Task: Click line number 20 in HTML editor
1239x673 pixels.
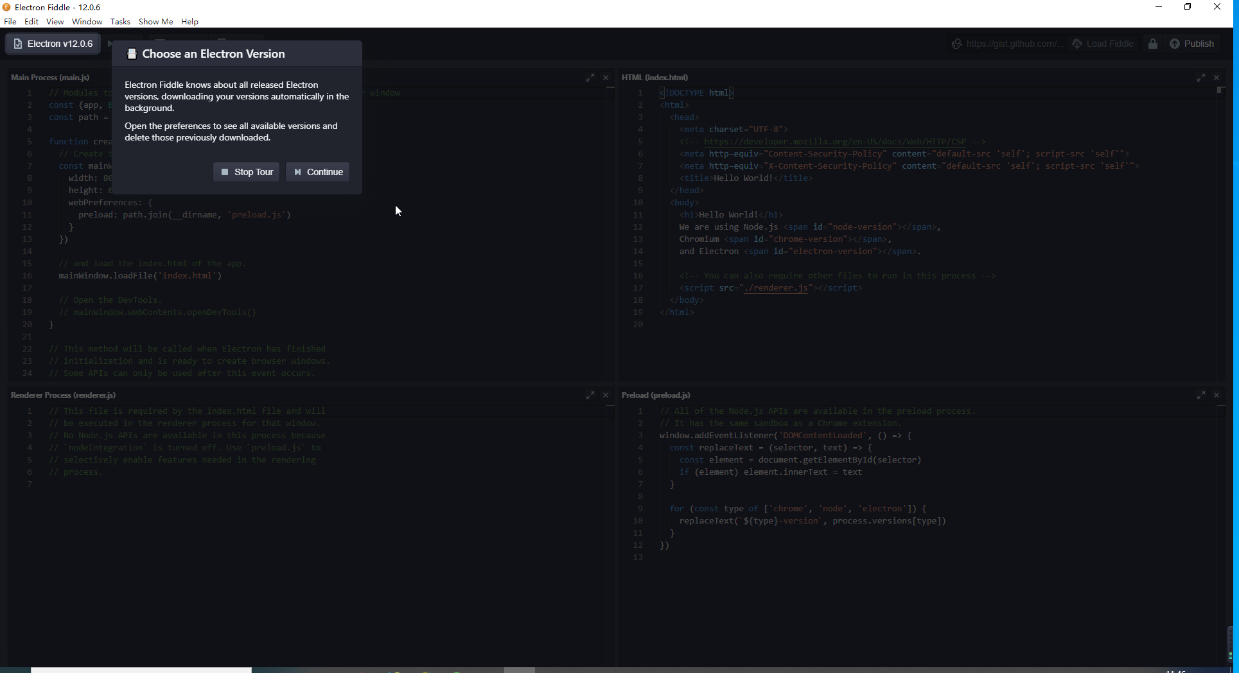Action: point(638,325)
